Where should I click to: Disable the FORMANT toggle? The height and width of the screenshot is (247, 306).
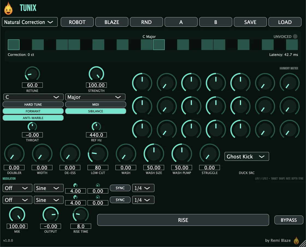click(x=33, y=111)
